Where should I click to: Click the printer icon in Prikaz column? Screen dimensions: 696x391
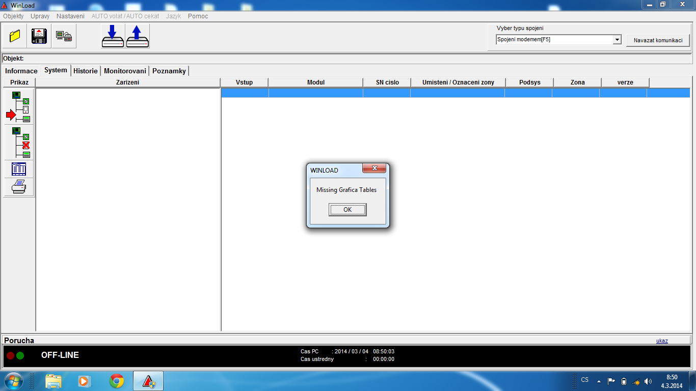[x=19, y=187]
